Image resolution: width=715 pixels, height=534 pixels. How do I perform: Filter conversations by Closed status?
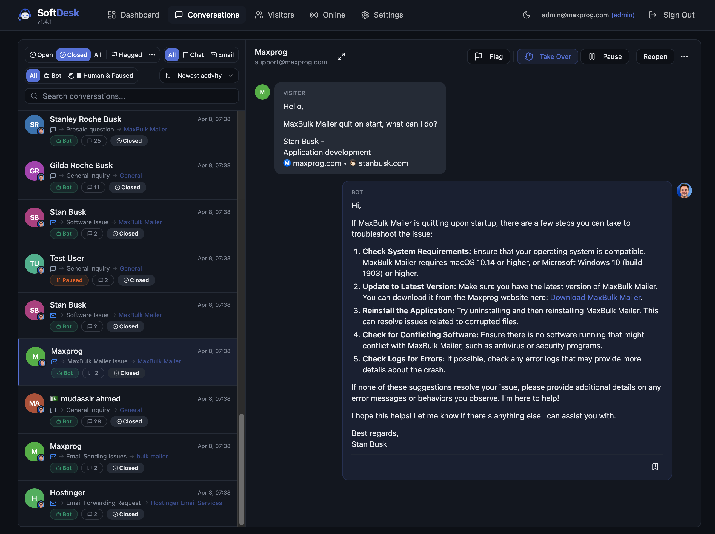pos(73,54)
